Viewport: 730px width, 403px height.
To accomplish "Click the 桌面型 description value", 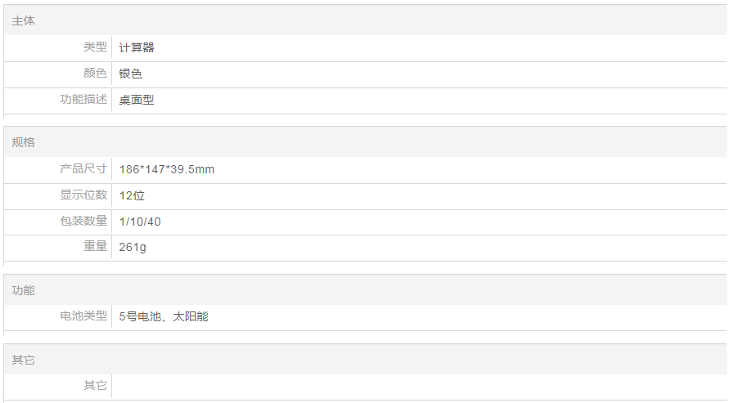I will tap(137, 100).
